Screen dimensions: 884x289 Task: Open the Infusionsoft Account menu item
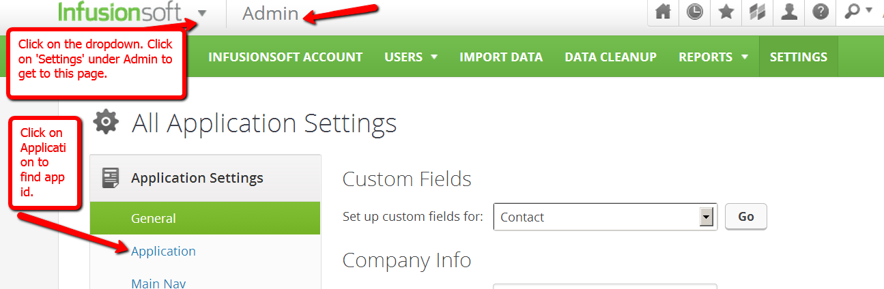285,57
